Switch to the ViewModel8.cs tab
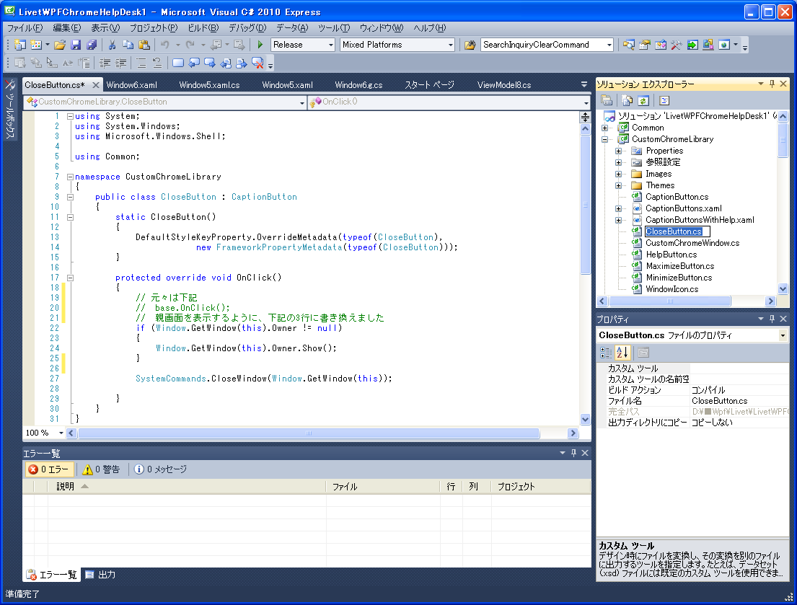Screen dimensions: 797x605 (504, 85)
